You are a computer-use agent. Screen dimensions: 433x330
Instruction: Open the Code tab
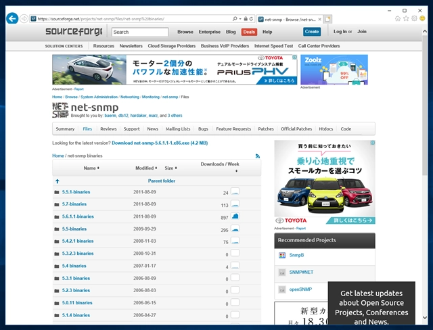coord(346,129)
